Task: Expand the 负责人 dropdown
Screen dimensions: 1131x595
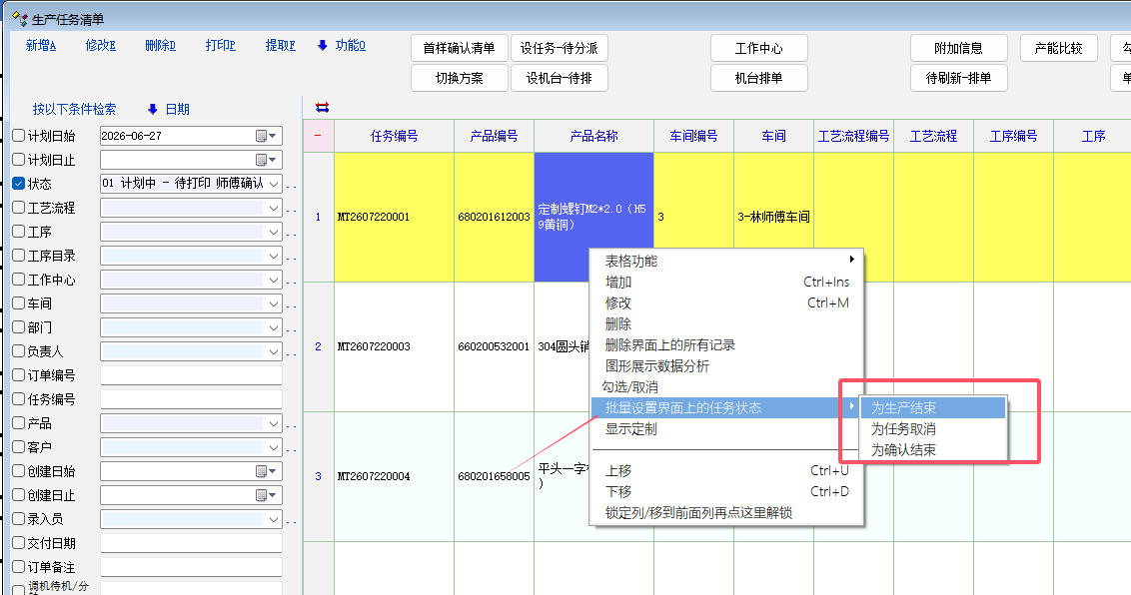Action: [x=274, y=351]
